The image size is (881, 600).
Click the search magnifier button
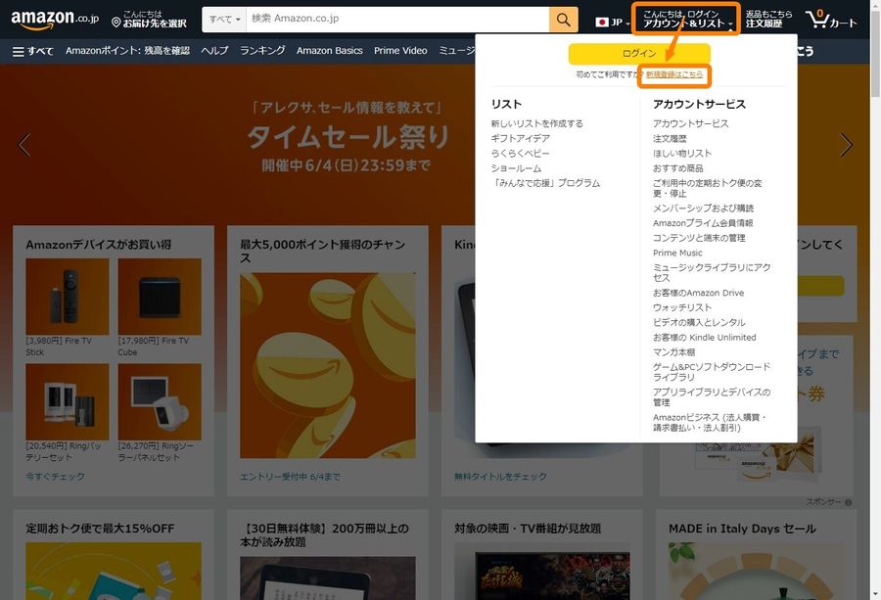563,20
